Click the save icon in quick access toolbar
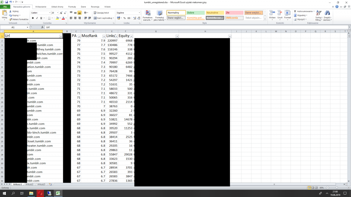351x197 pixels. (x=6, y=2)
